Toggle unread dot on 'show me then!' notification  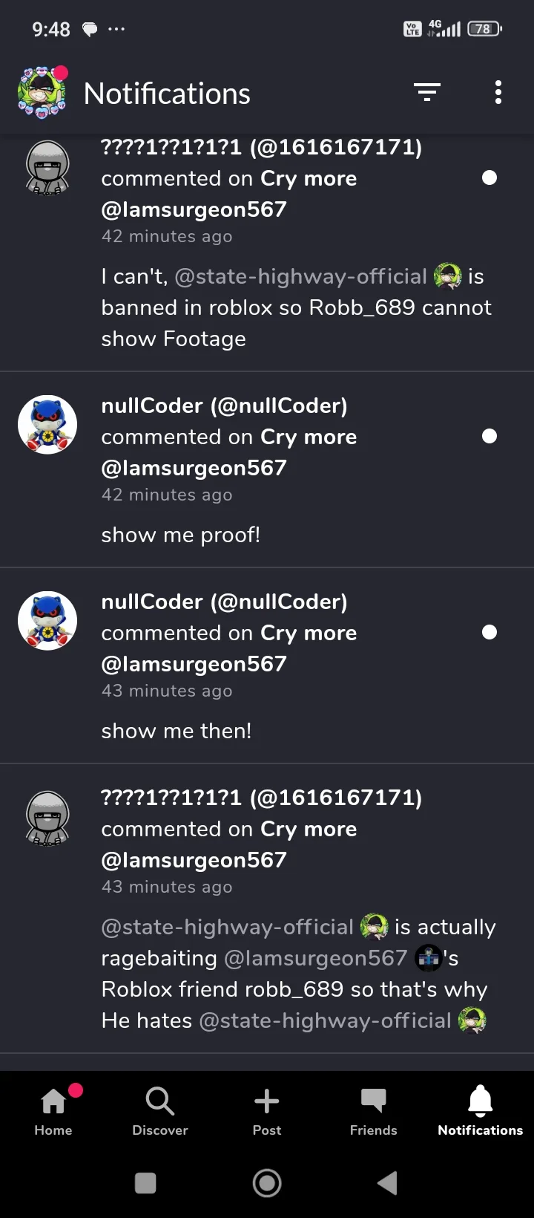click(489, 632)
